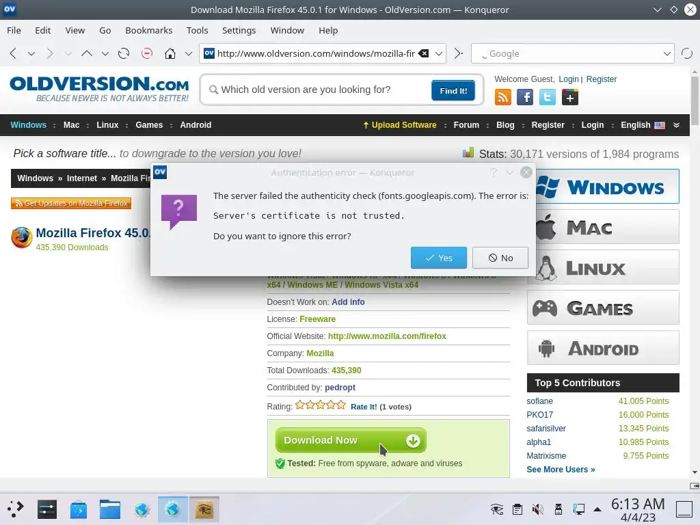Select Mac in the black nav bar
This screenshot has height=525, width=700.
[71, 125]
